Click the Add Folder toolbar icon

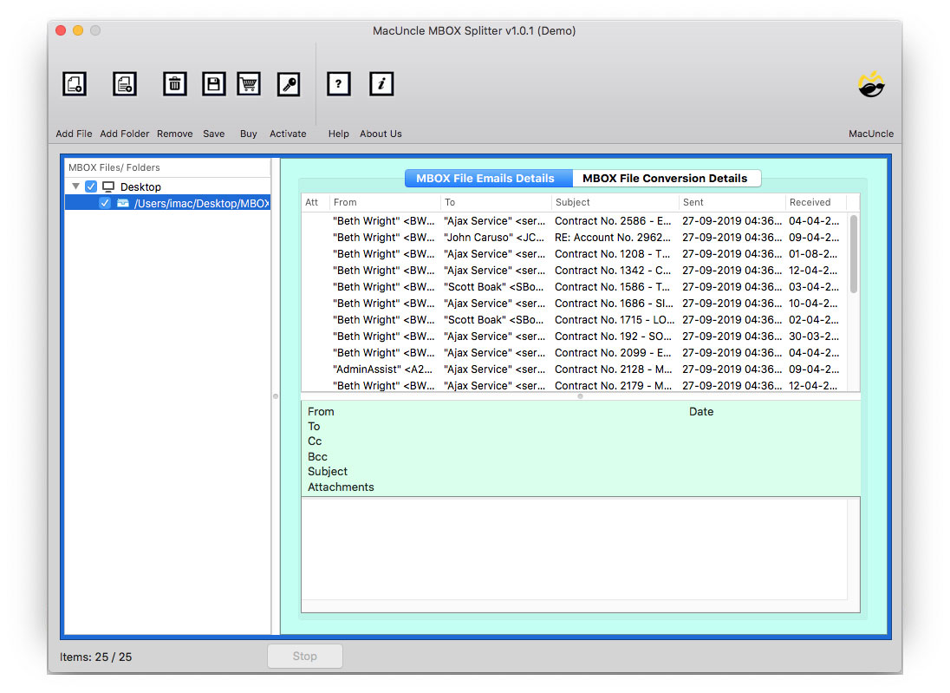[x=124, y=83]
